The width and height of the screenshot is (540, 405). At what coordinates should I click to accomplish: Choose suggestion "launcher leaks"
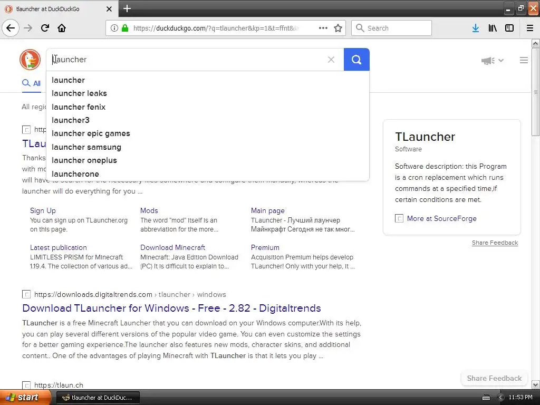pyautogui.click(x=79, y=93)
